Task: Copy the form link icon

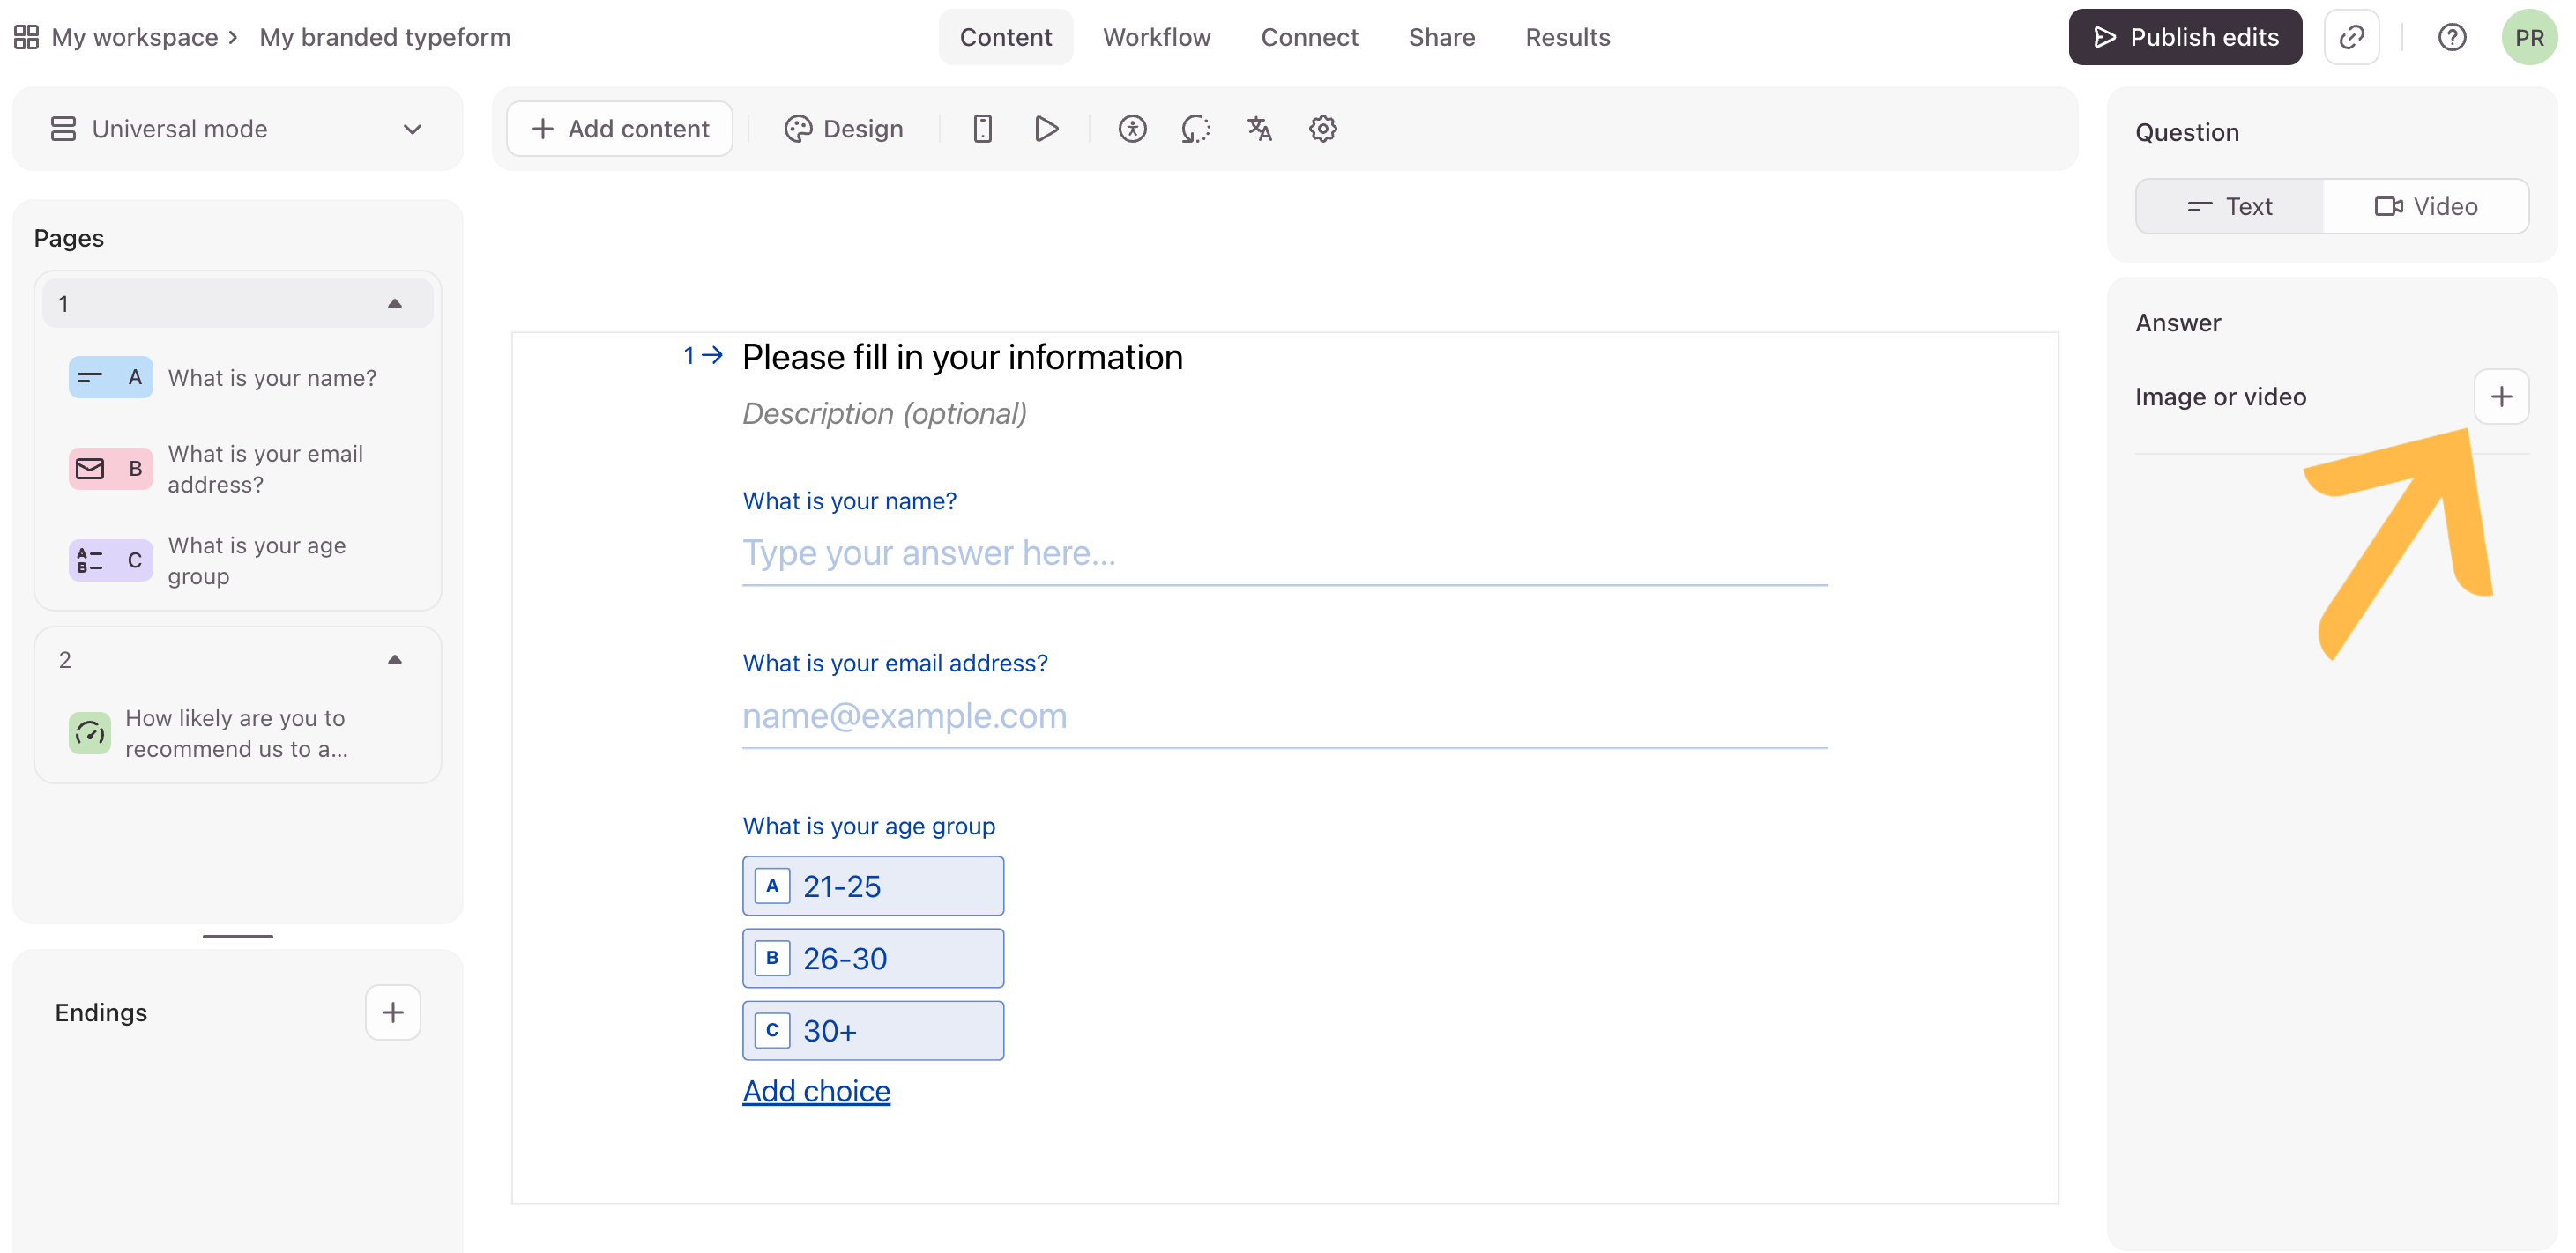Action: (x=2351, y=37)
